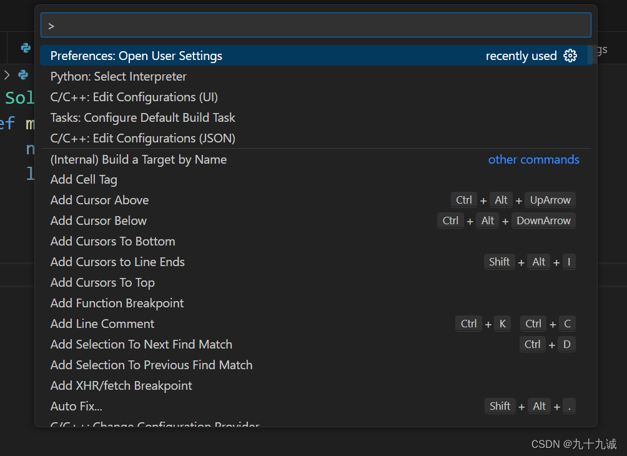Select Add Selection To Next Find Match
Image resolution: width=627 pixels, height=456 pixels.
pyautogui.click(x=315, y=344)
